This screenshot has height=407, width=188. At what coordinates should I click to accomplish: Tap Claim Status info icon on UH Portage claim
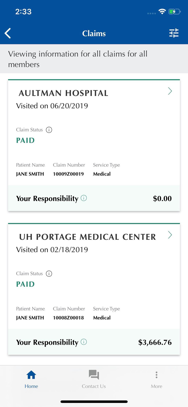coord(49,274)
